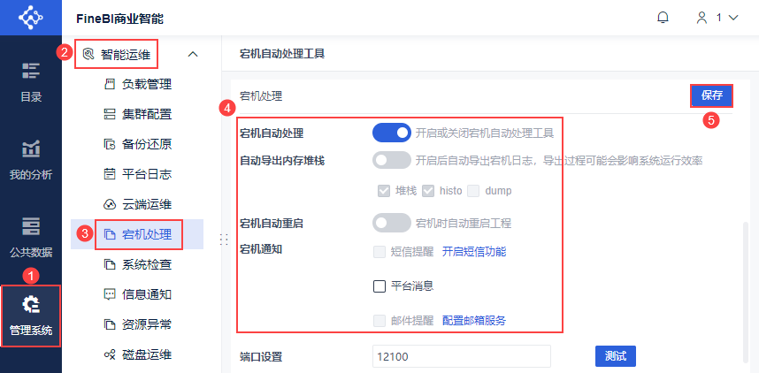Open 管理系统 gear icon
Viewport: 759px width, 373px height.
click(31, 306)
